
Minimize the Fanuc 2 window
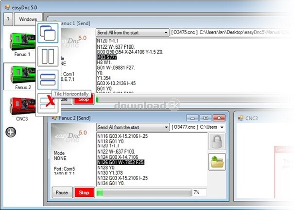click(192, 118)
